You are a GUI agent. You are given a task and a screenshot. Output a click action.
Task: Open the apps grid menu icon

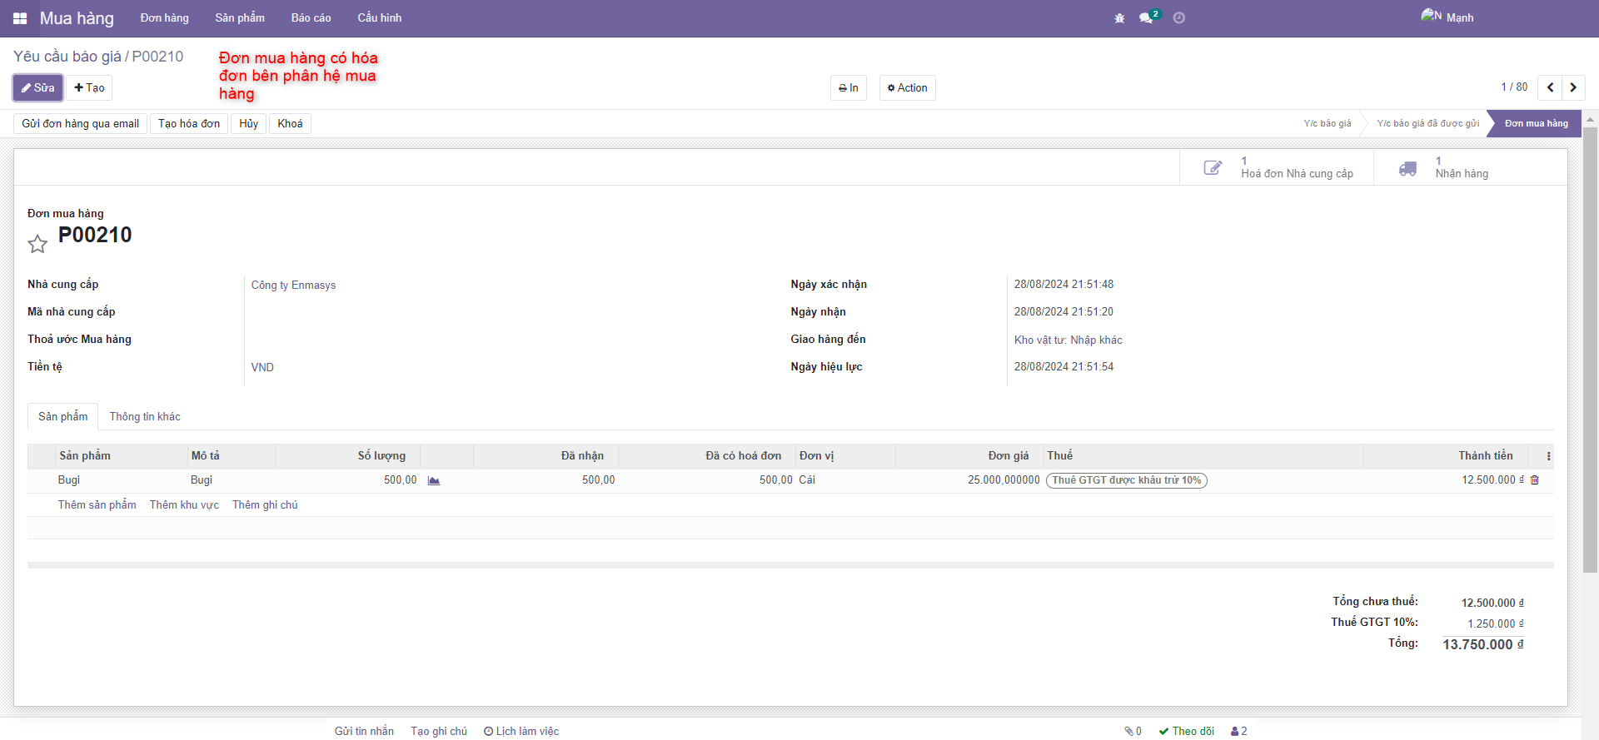pyautogui.click(x=20, y=18)
